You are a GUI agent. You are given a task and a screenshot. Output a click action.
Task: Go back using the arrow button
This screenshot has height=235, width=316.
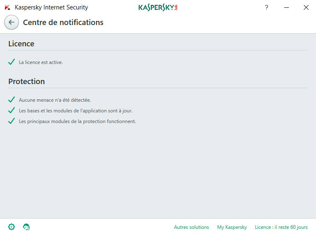[x=11, y=23]
